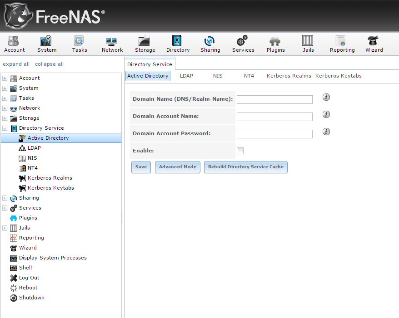Open the System toolbar icon
The height and width of the screenshot is (318, 399).
pos(47,44)
